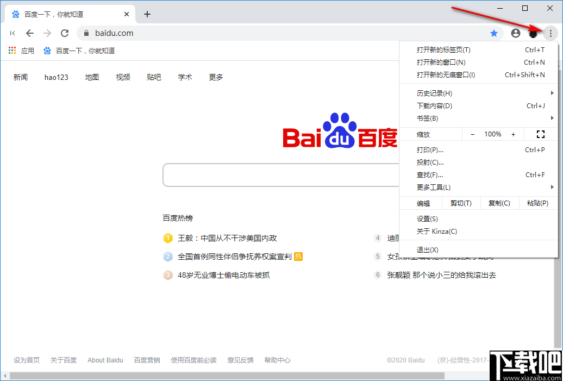Image resolution: width=563 pixels, height=381 pixels.
Task: Choose 查找(F)... menu entry
Action: pos(479,175)
